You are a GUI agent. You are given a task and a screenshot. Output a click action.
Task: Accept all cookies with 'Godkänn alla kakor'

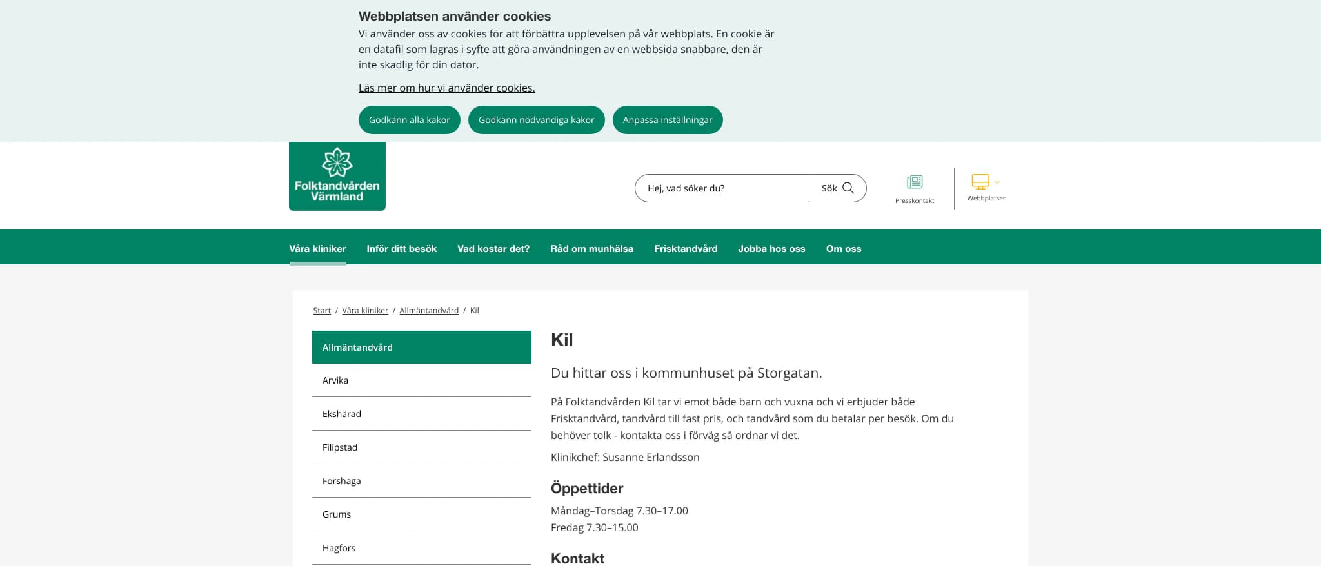click(410, 120)
